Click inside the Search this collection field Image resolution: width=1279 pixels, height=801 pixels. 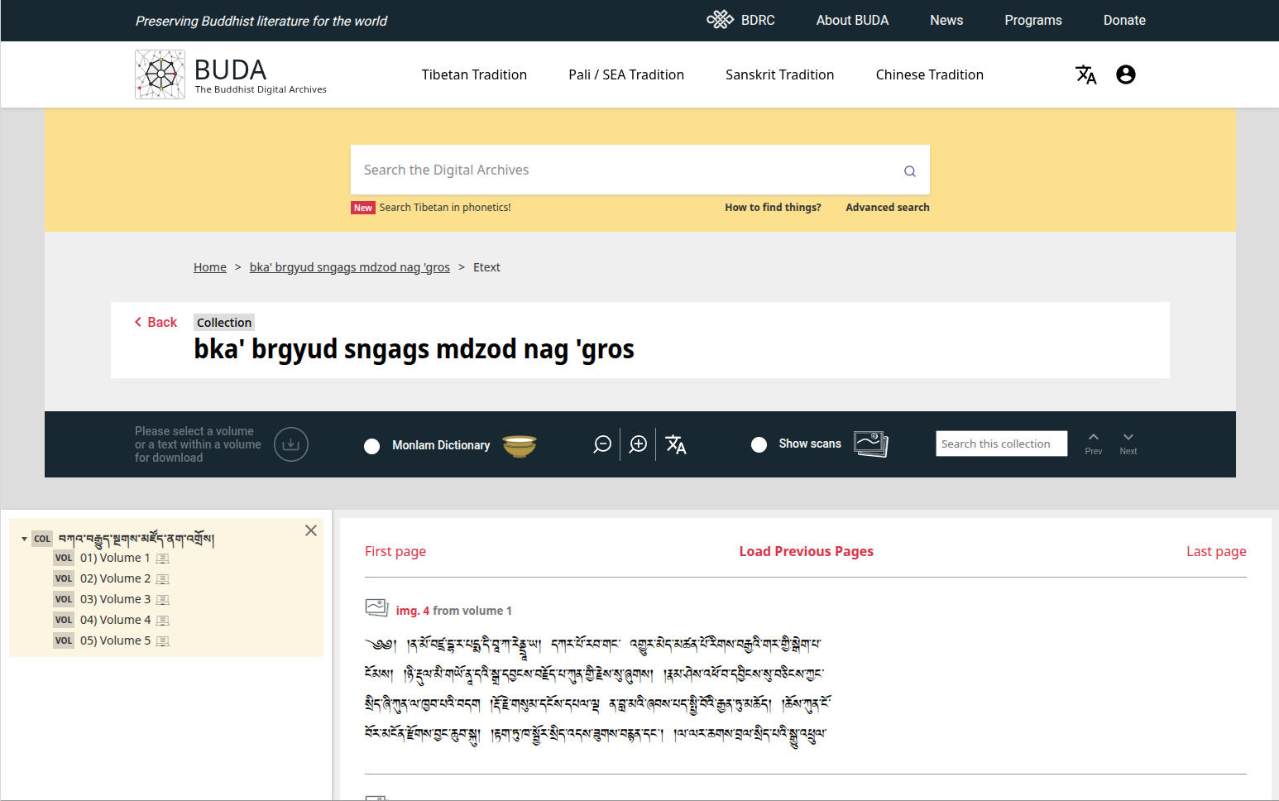[x=1001, y=444]
